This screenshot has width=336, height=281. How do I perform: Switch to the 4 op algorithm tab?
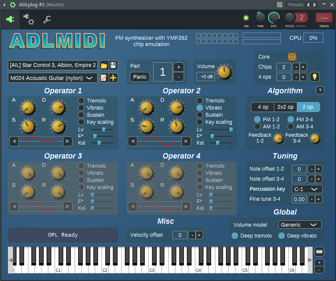click(262, 107)
